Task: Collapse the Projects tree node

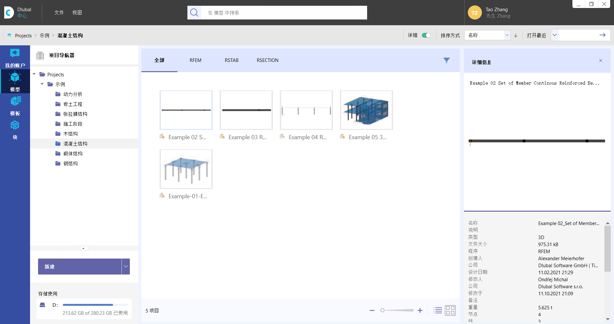Action: point(34,74)
